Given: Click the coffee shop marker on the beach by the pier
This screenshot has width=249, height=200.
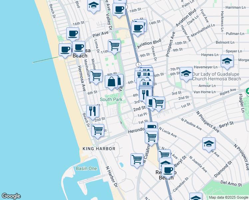Looking at the screenshot, I should 65,50.
